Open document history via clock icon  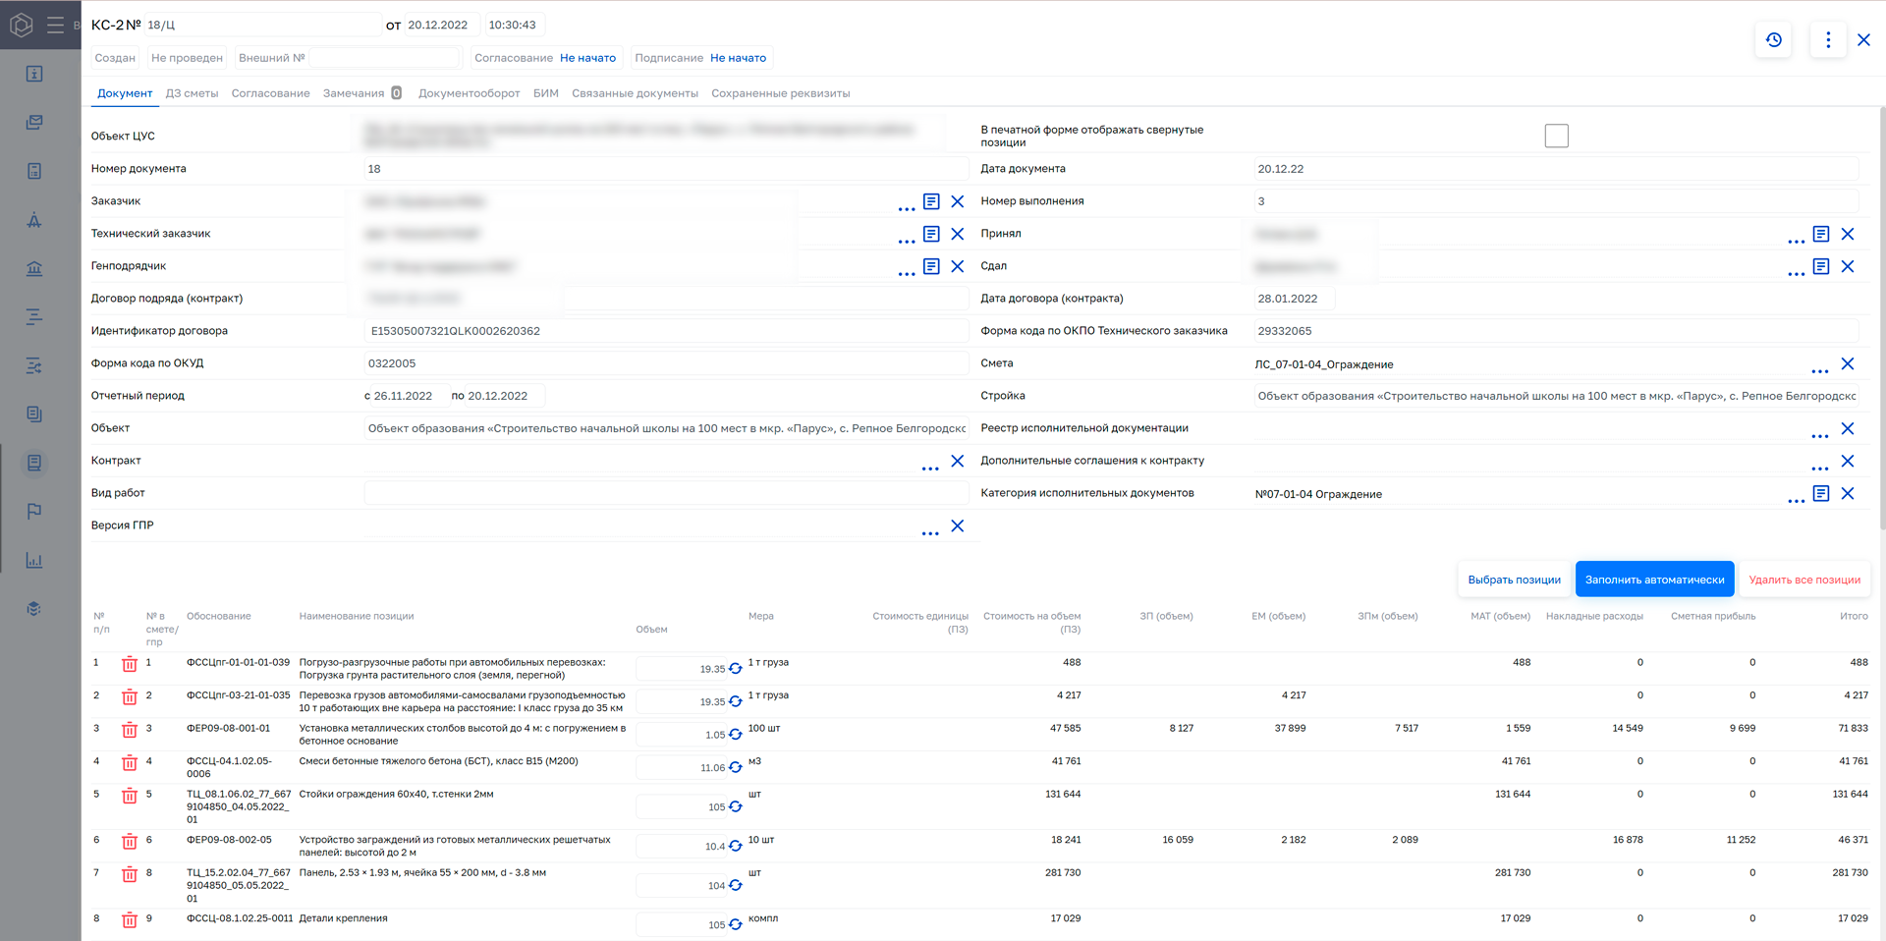pyautogui.click(x=1774, y=39)
